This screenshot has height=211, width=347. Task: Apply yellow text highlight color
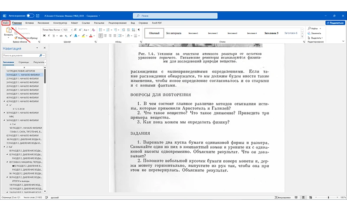(83, 36)
